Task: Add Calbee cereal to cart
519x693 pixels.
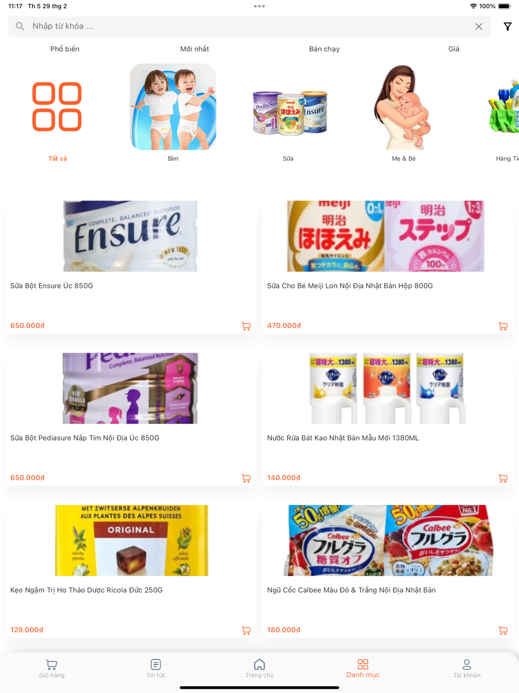Action: pyautogui.click(x=503, y=631)
